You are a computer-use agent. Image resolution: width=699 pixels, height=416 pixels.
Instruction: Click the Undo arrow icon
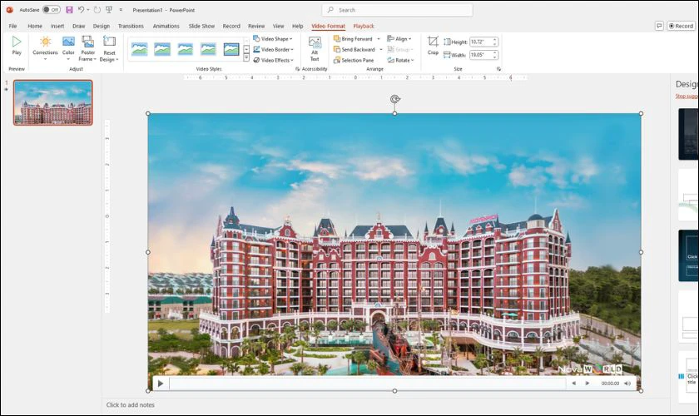pyautogui.click(x=82, y=10)
